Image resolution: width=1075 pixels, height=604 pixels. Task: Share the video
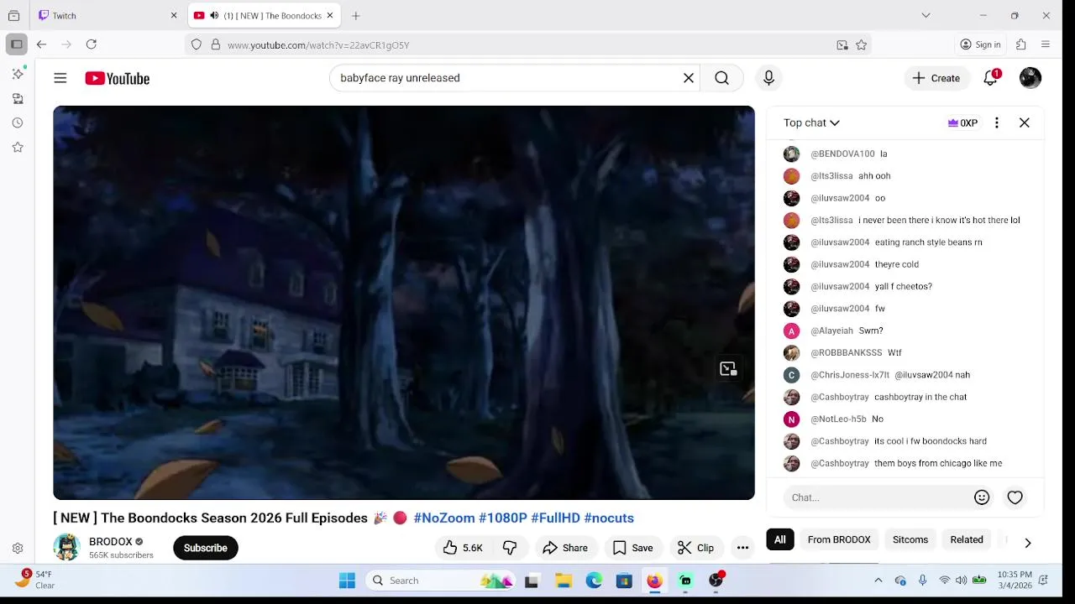coord(565,548)
